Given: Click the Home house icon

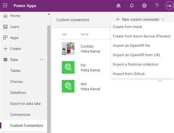Looking at the screenshot, I should [x=6, y=16].
